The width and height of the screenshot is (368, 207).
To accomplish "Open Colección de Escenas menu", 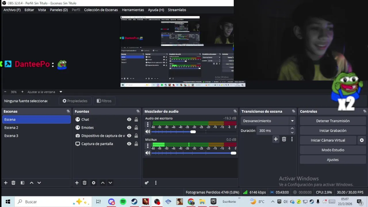I will pos(101,10).
